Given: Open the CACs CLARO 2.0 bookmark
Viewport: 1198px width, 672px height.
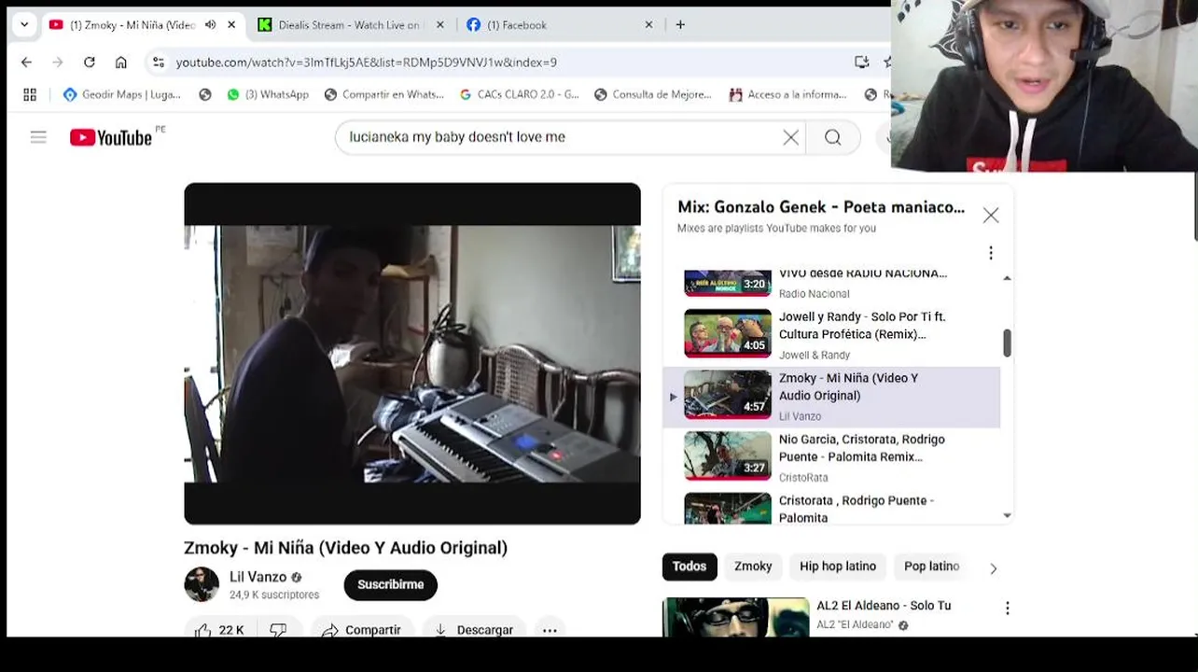Looking at the screenshot, I should [519, 94].
